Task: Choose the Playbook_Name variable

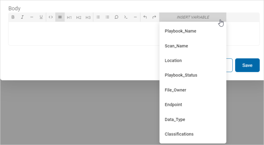Action: click(180, 31)
